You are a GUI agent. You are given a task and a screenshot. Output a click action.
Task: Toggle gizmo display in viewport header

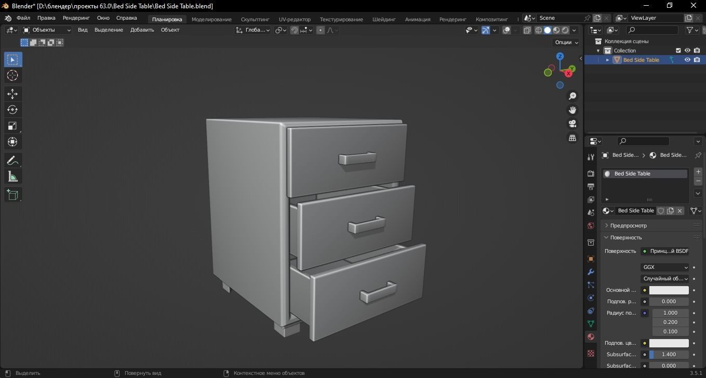click(485, 30)
